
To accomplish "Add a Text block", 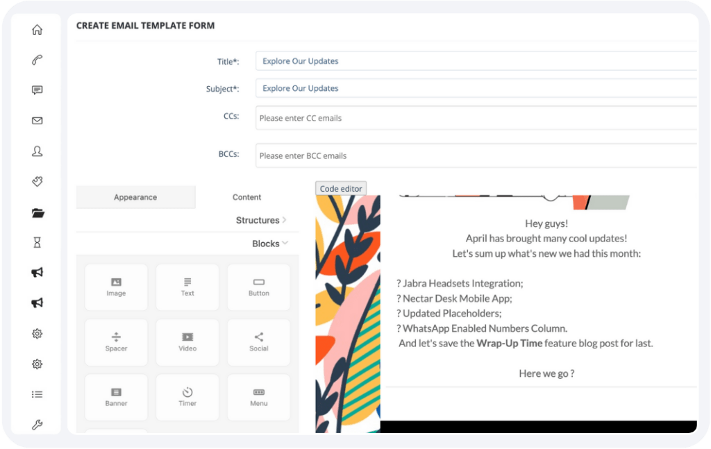I will [x=187, y=287].
